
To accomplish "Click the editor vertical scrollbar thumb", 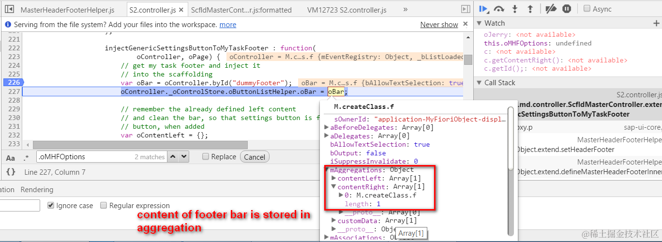I will click(468, 60).
